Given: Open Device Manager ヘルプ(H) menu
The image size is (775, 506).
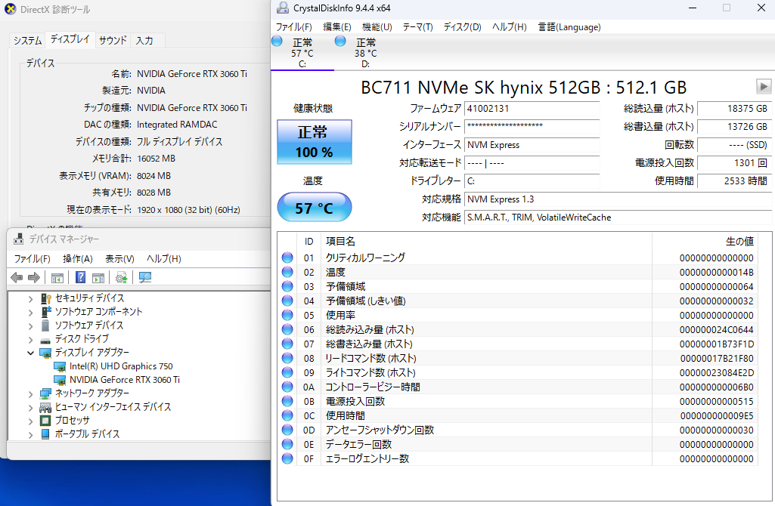Looking at the screenshot, I should pyautogui.click(x=163, y=259).
